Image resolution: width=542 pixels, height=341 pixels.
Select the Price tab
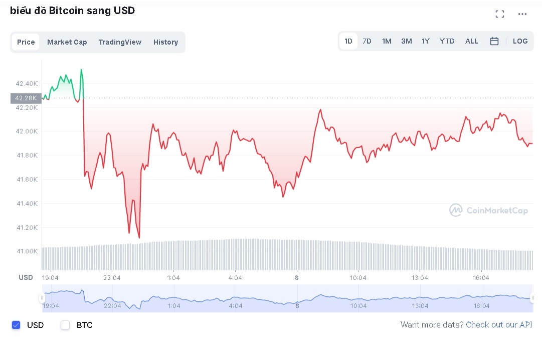tap(26, 42)
